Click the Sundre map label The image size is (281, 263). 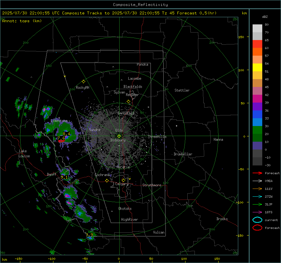coord(95,130)
